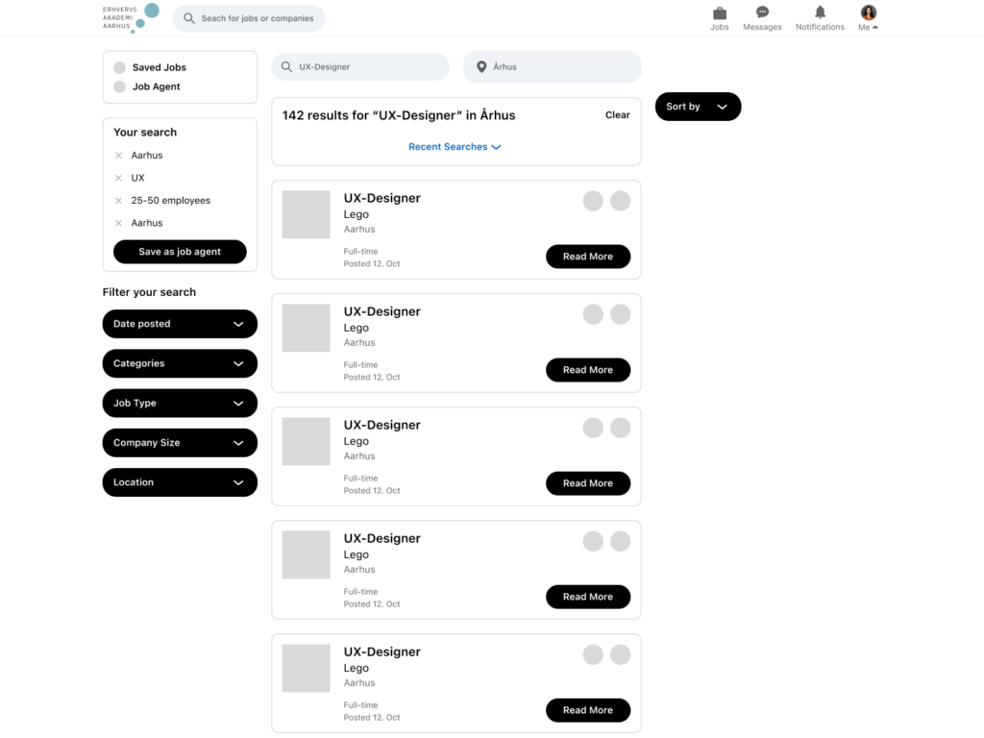Click company logo thumbnail of fifth job card
This screenshot has width=984, height=738.
[x=306, y=669]
